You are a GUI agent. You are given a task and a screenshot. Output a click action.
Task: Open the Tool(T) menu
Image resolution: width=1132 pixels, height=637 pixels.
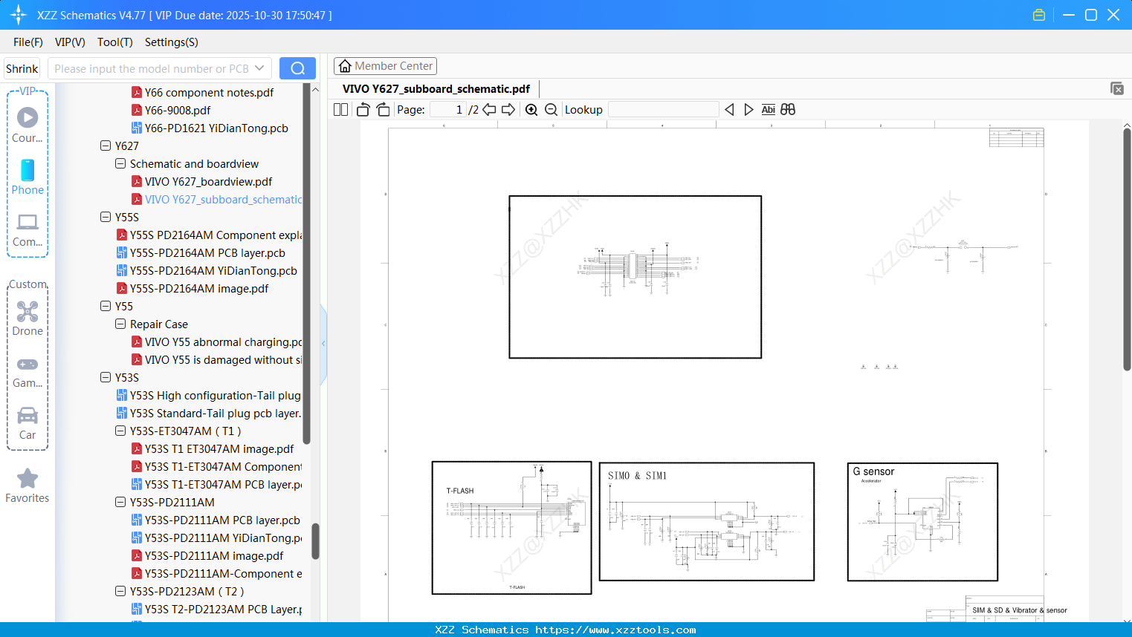pyautogui.click(x=114, y=42)
